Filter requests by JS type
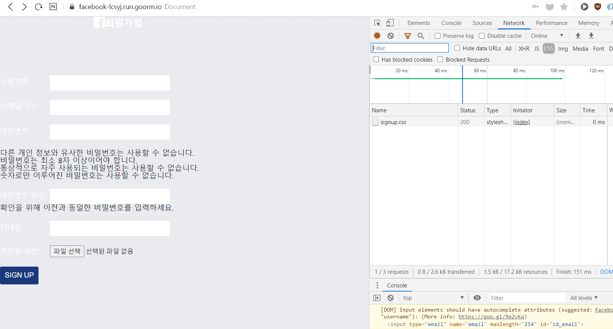This screenshot has width=613, height=329. coord(536,48)
